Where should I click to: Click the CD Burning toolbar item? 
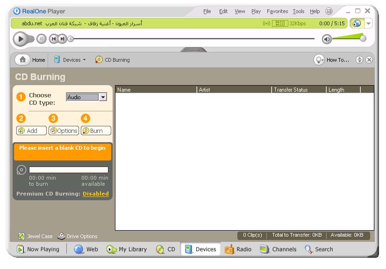(113, 60)
